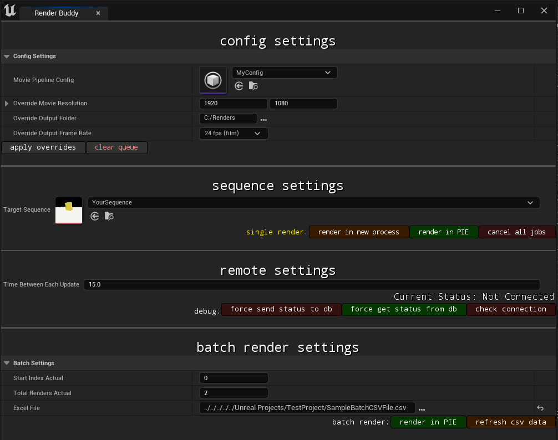Click the Override Output Folder label

45,119
